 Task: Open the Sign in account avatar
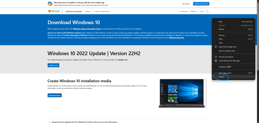(x=207, y=11)
